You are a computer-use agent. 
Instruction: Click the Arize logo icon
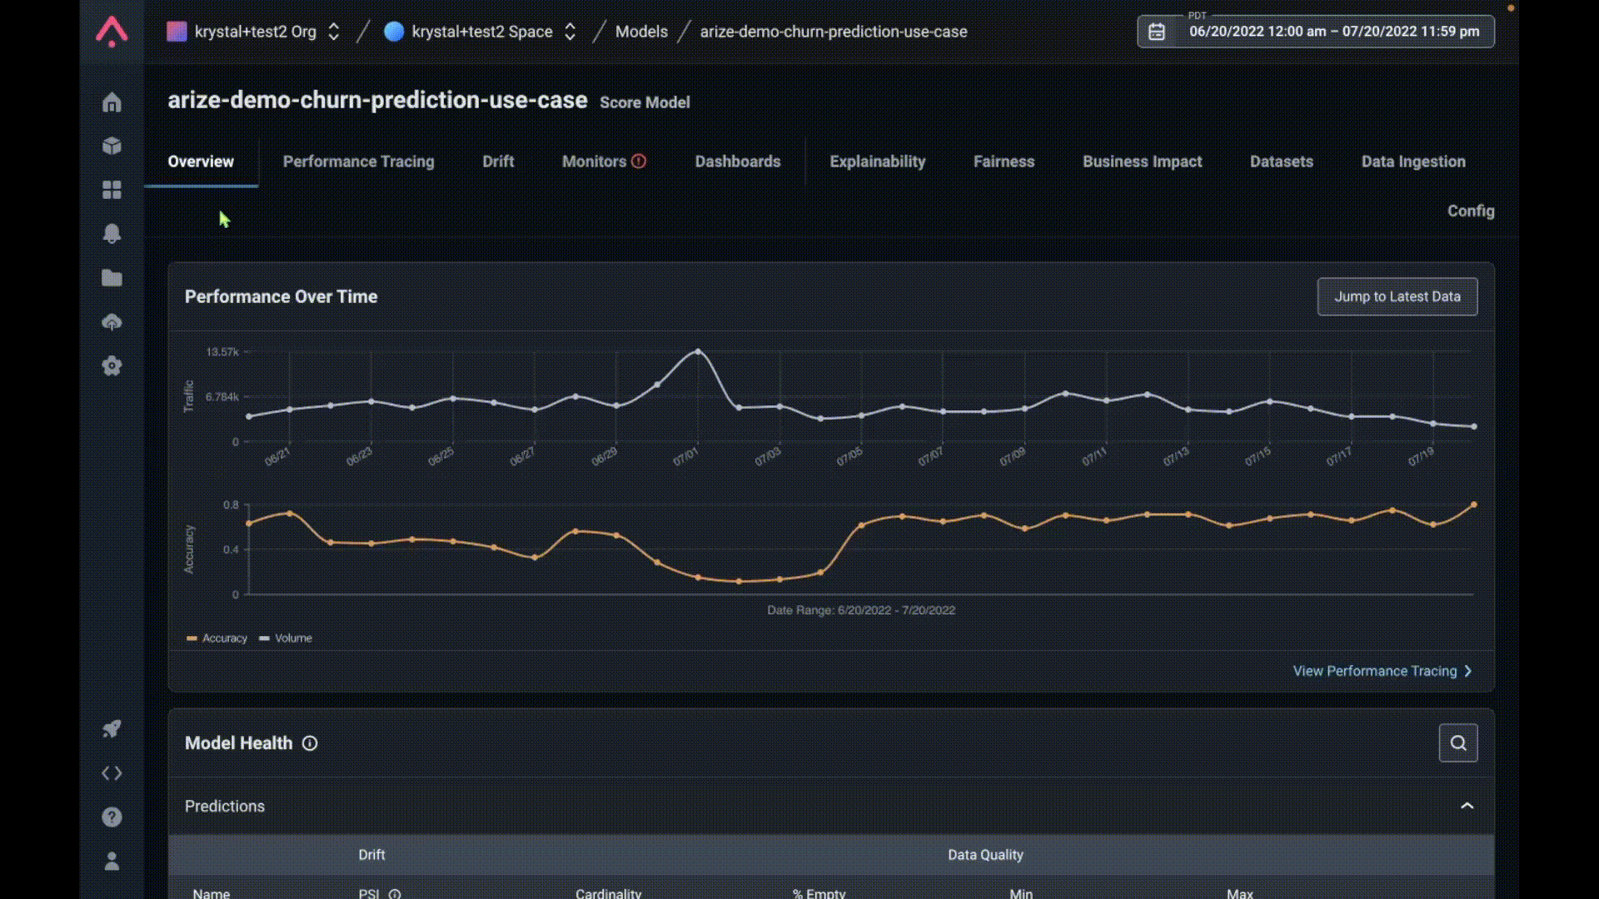112,32
